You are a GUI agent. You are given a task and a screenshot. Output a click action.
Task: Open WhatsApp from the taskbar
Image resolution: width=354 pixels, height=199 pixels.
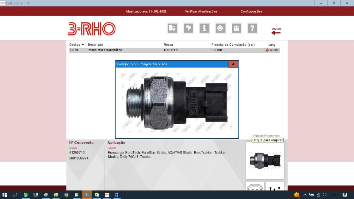click(26, 195)
